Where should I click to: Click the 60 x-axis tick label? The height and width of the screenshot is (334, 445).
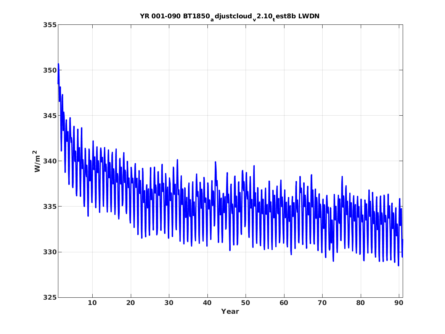(284, 303)
